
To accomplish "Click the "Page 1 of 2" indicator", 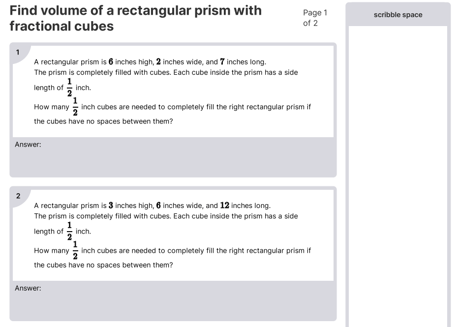I will point(314,18).
